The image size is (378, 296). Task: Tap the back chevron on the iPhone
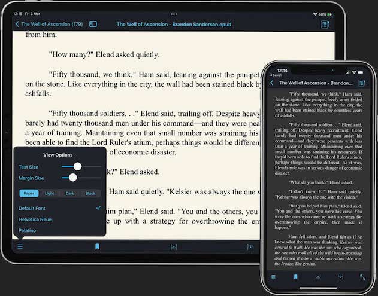tap(272, 83)
